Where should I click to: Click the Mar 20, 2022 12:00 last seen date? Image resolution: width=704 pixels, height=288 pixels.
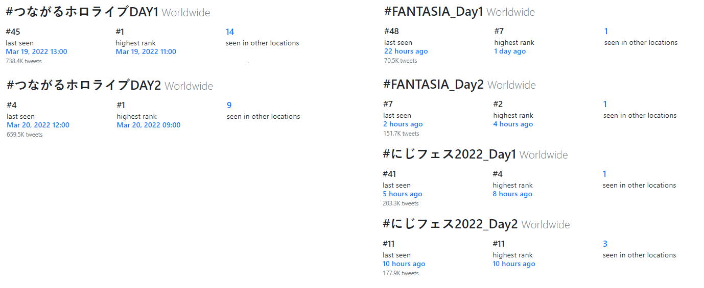coord(38,125)
